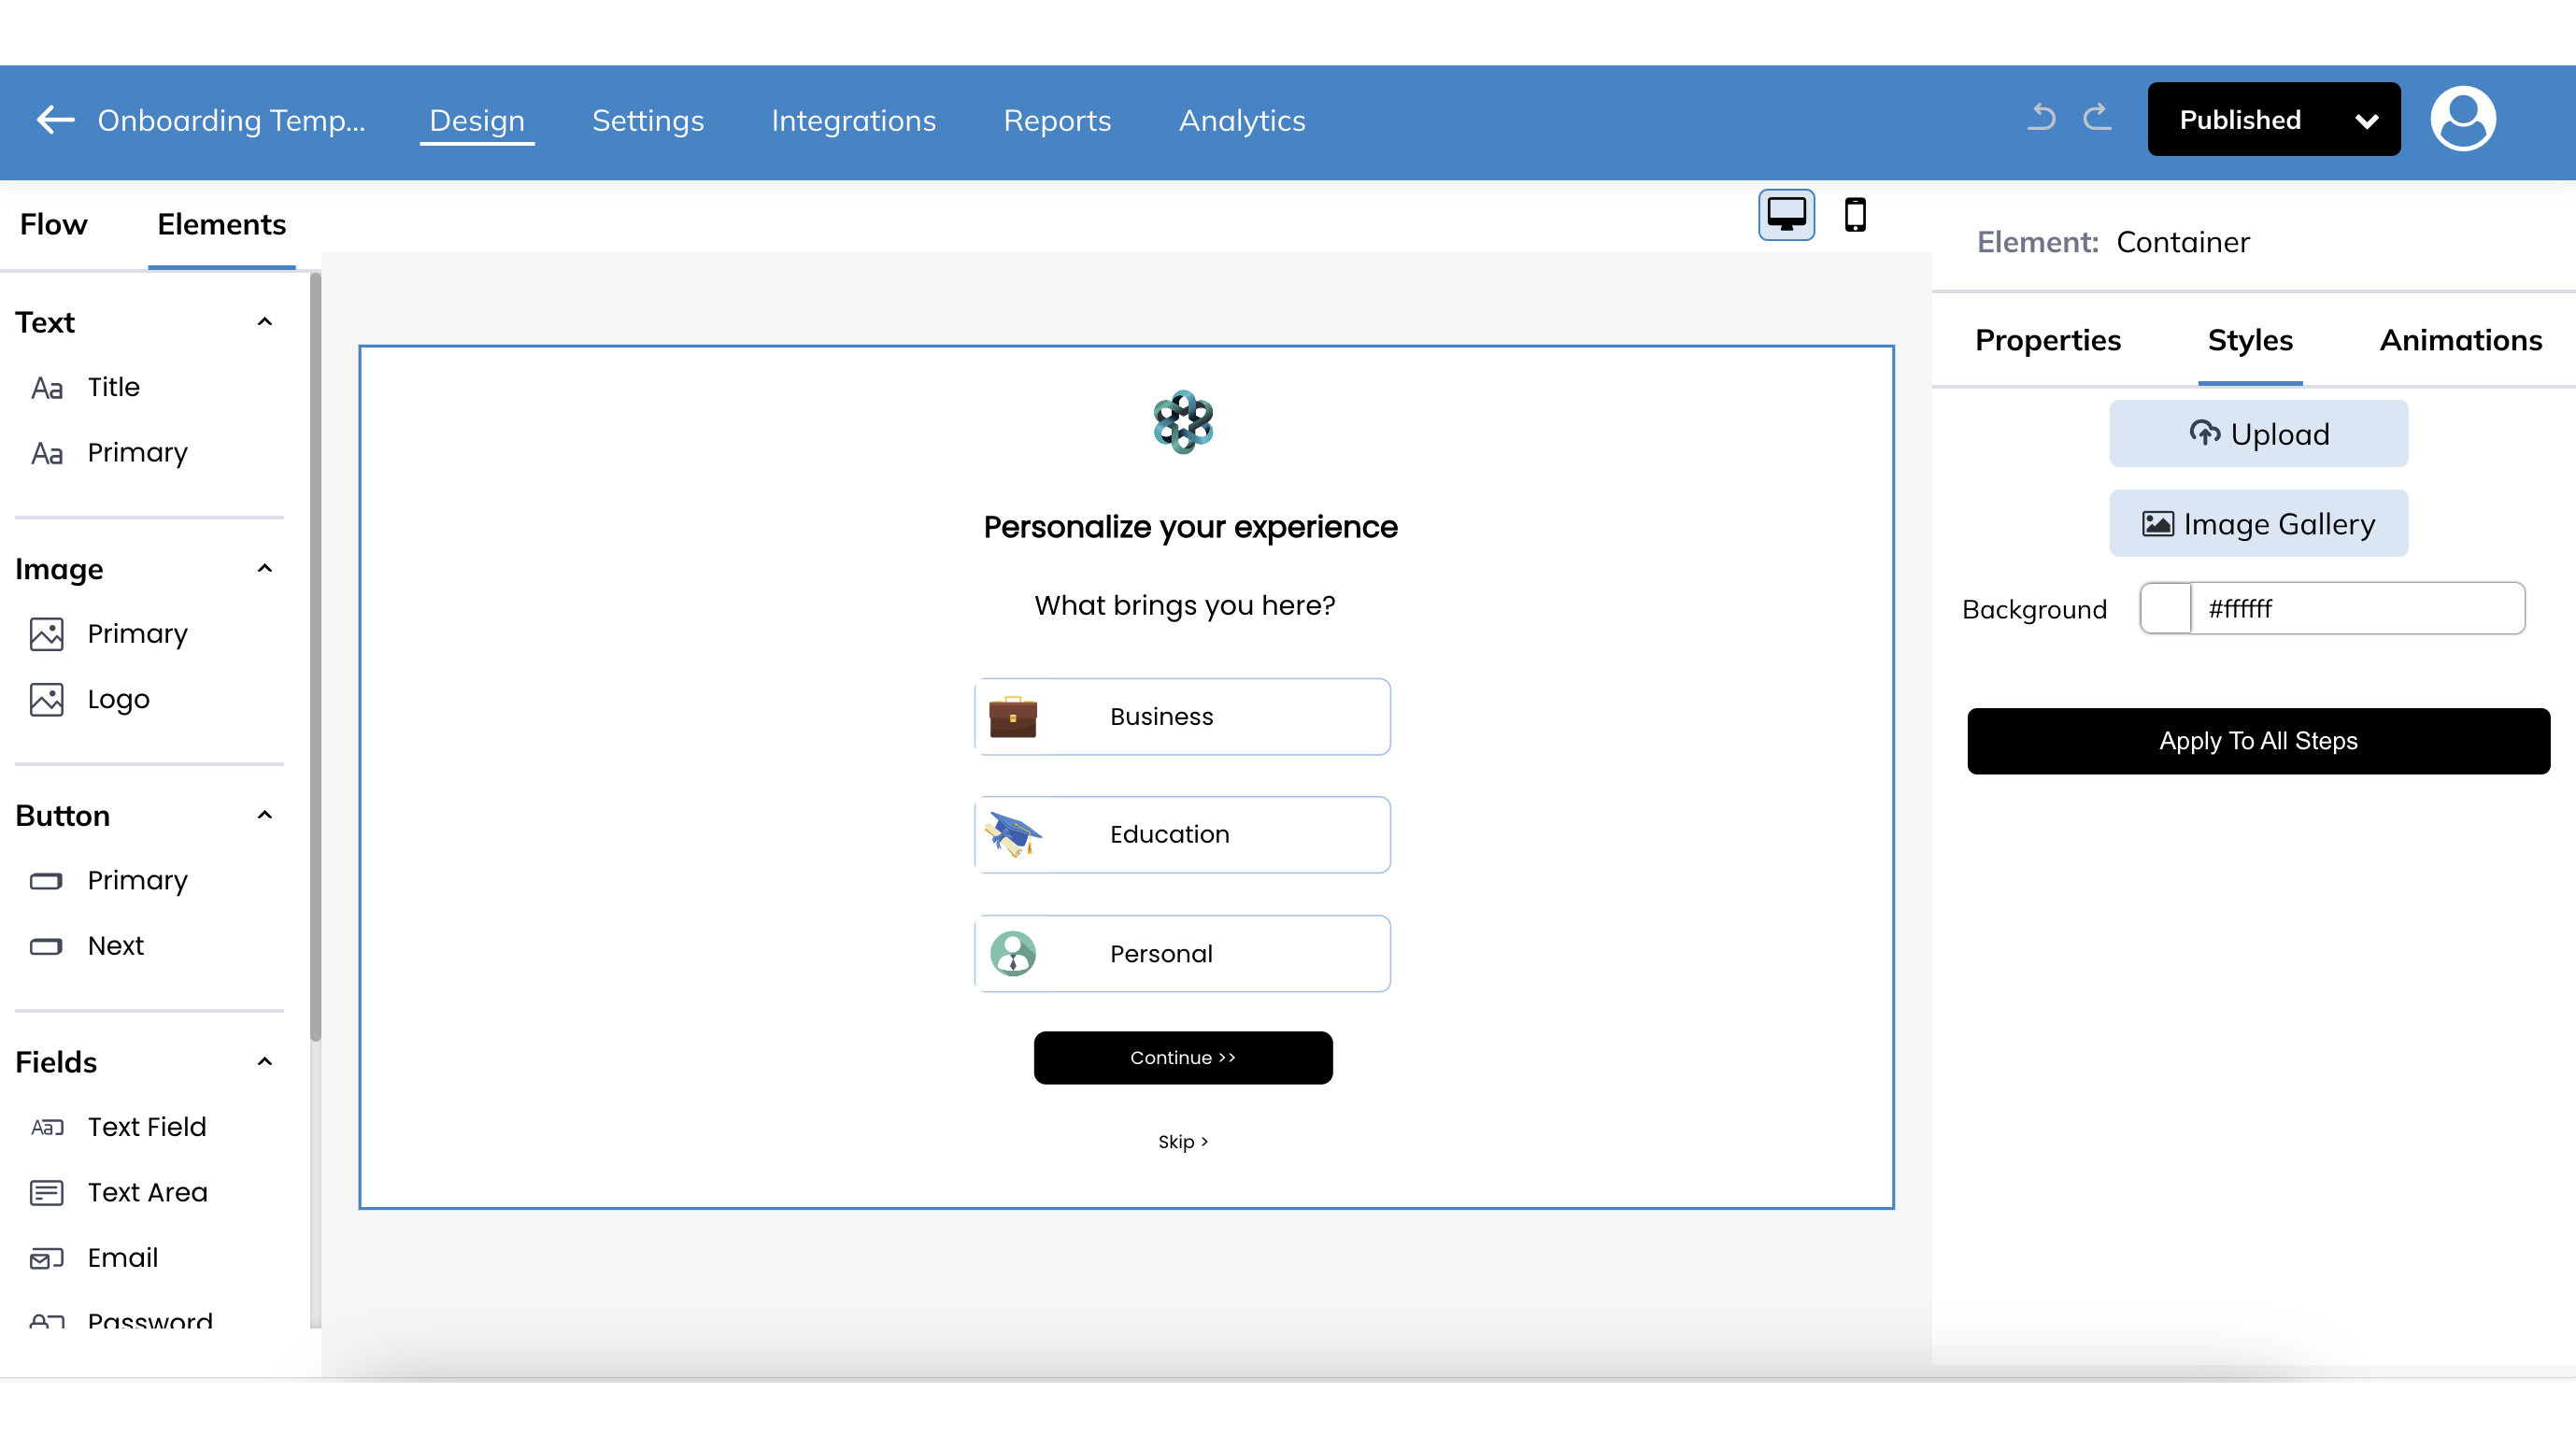The height and width of the screenshot is (1449, 2576).
Task: Collapse the Fields section
Action: [x=264, y=1061]
